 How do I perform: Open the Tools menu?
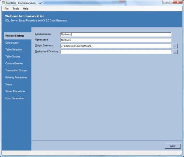point(16,9)
